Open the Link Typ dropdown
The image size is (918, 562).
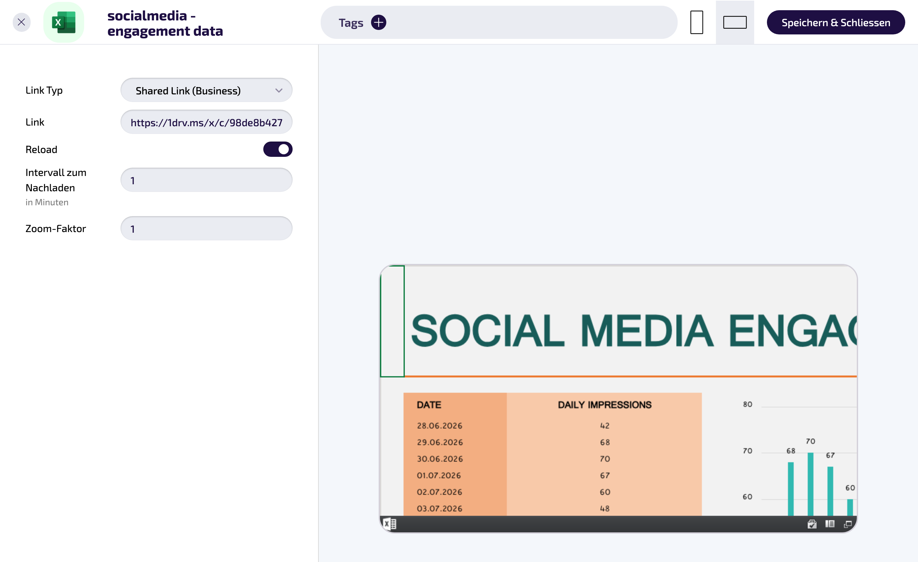coord(207,90)
